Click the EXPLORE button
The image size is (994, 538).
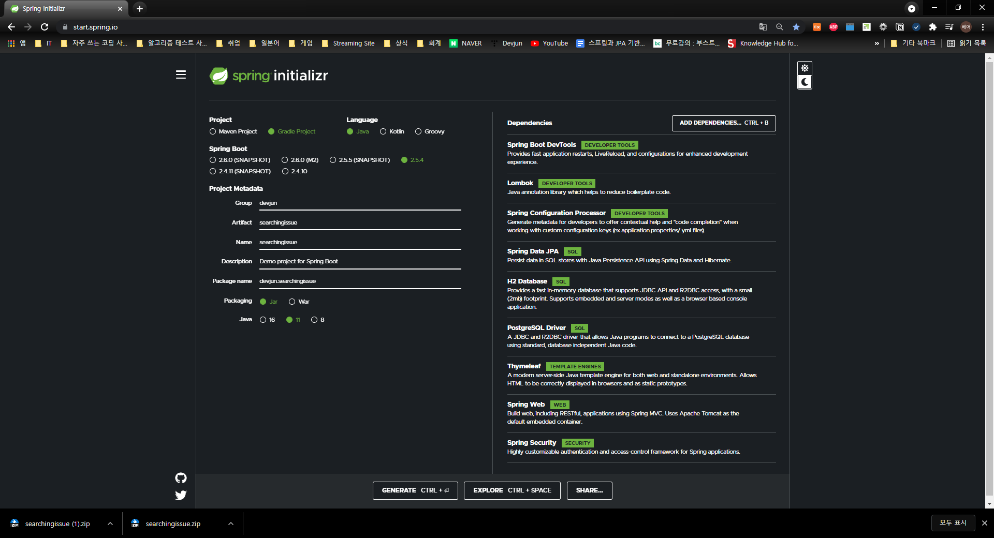point(512,490)
